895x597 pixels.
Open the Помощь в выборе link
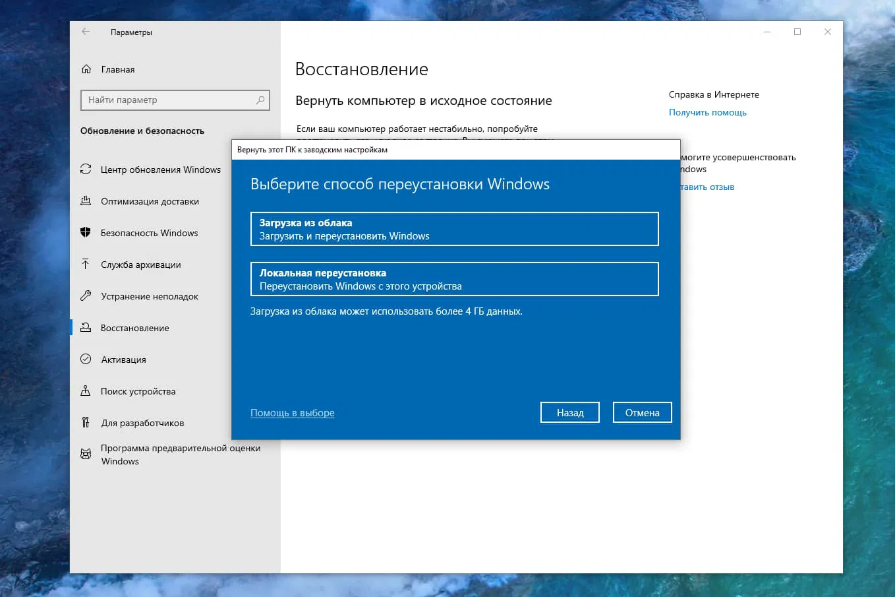[x=292, y=412]
